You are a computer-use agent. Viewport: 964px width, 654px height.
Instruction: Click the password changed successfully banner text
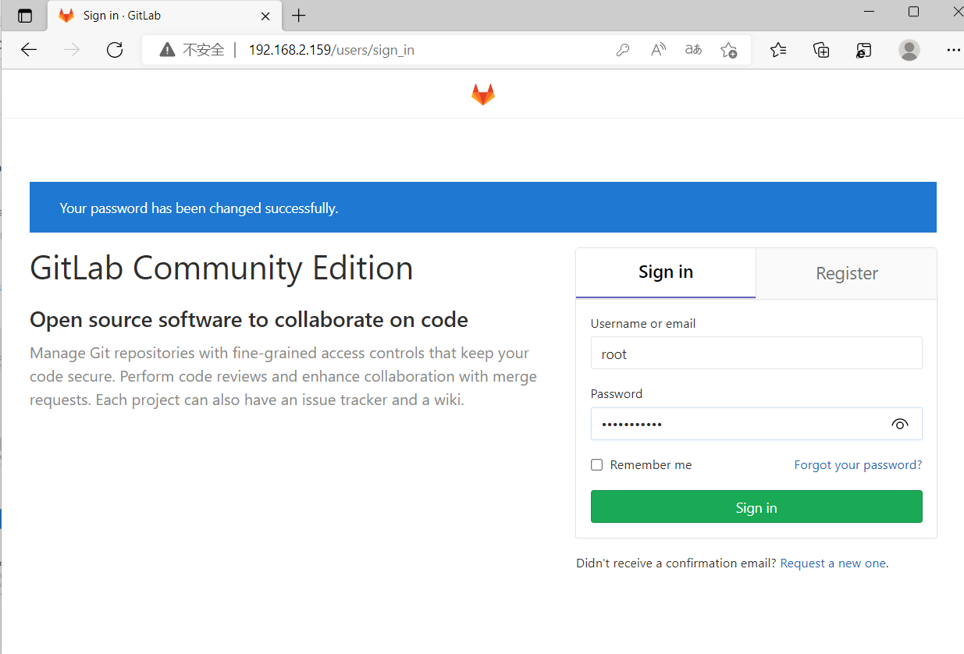199,208
